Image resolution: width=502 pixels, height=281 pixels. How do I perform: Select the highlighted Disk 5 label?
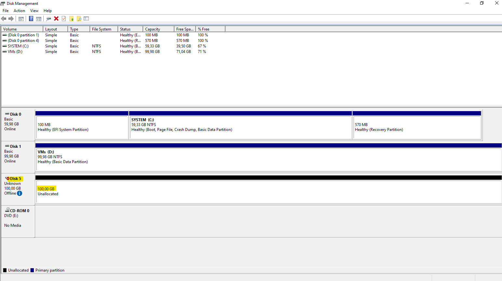pos(16,179)
